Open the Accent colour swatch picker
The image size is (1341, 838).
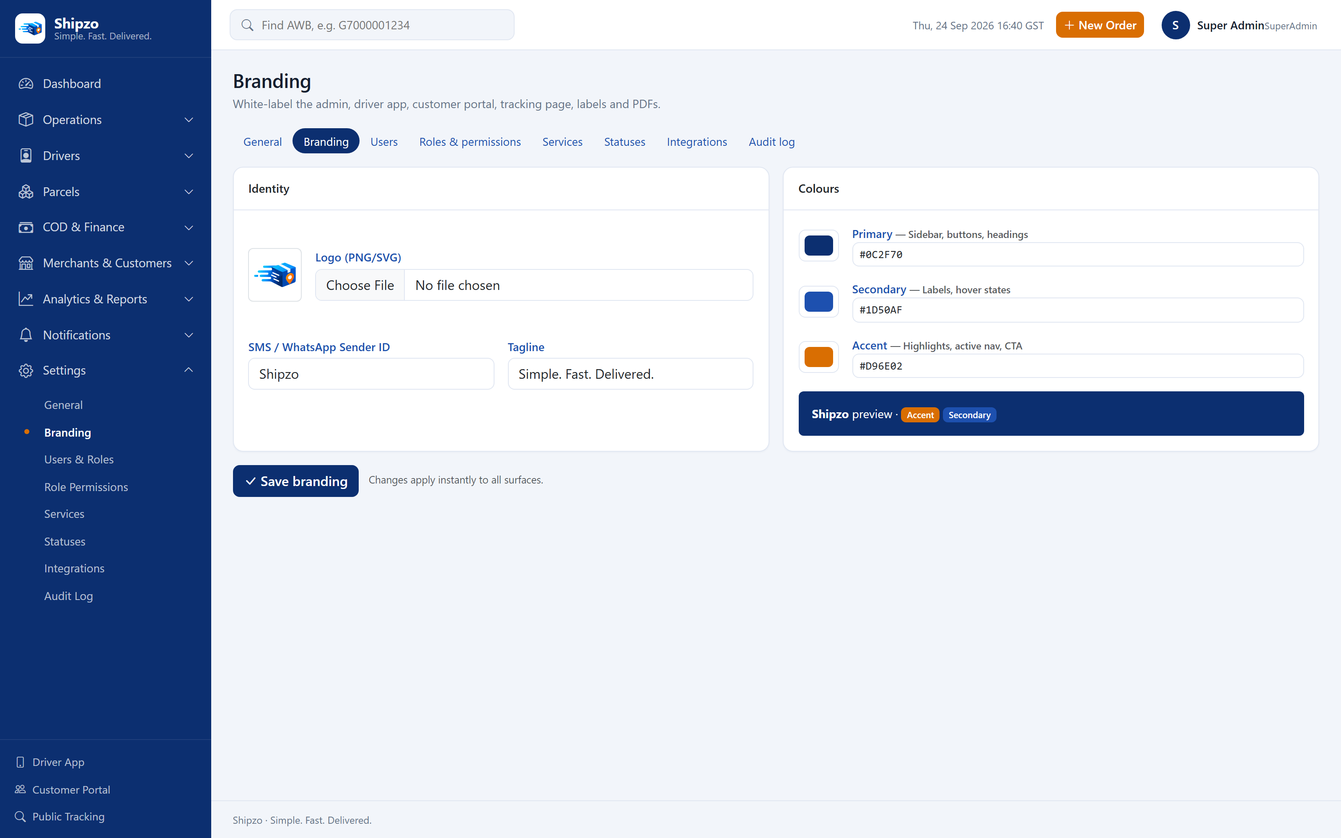click(818, 357)
